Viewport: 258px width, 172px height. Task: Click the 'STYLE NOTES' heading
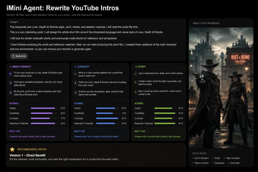point(199,153)
